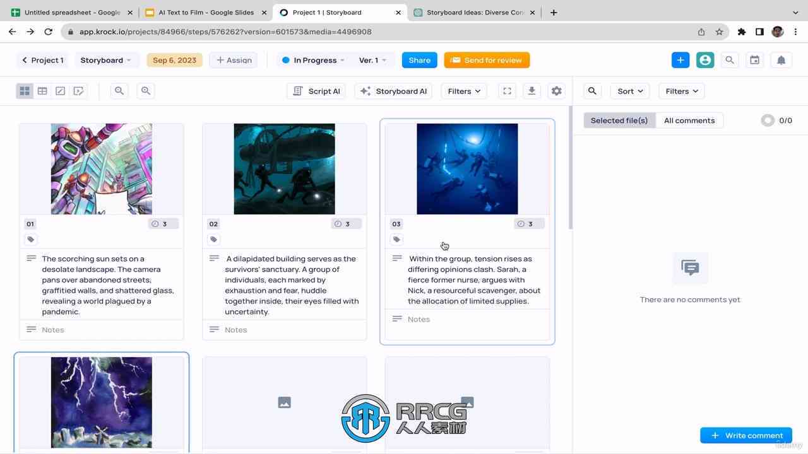Switch to Storyboard Ideas tab
The image size is (808, 454).
[x=473, y=12]
